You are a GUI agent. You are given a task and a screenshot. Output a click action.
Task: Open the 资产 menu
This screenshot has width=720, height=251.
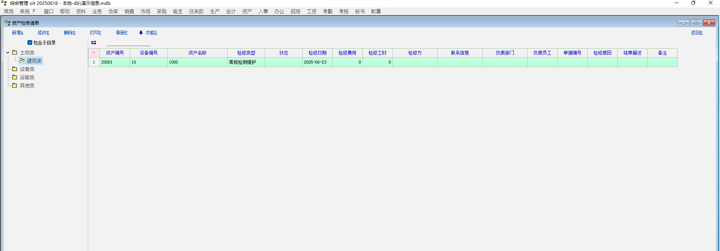pyautogui.click(x=247, y=12)
